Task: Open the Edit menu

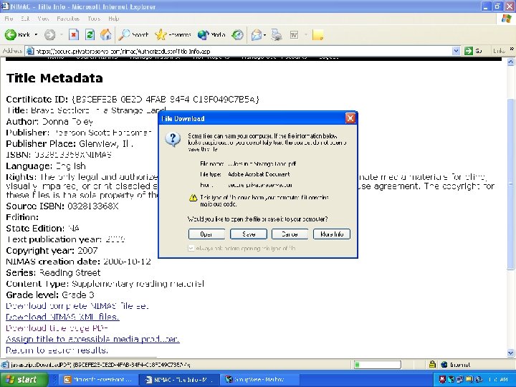Action: pyautogui.click(x=25, y=19)
